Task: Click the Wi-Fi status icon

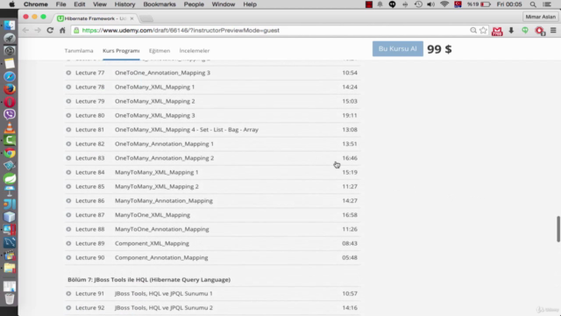Action: pos(444,4)
